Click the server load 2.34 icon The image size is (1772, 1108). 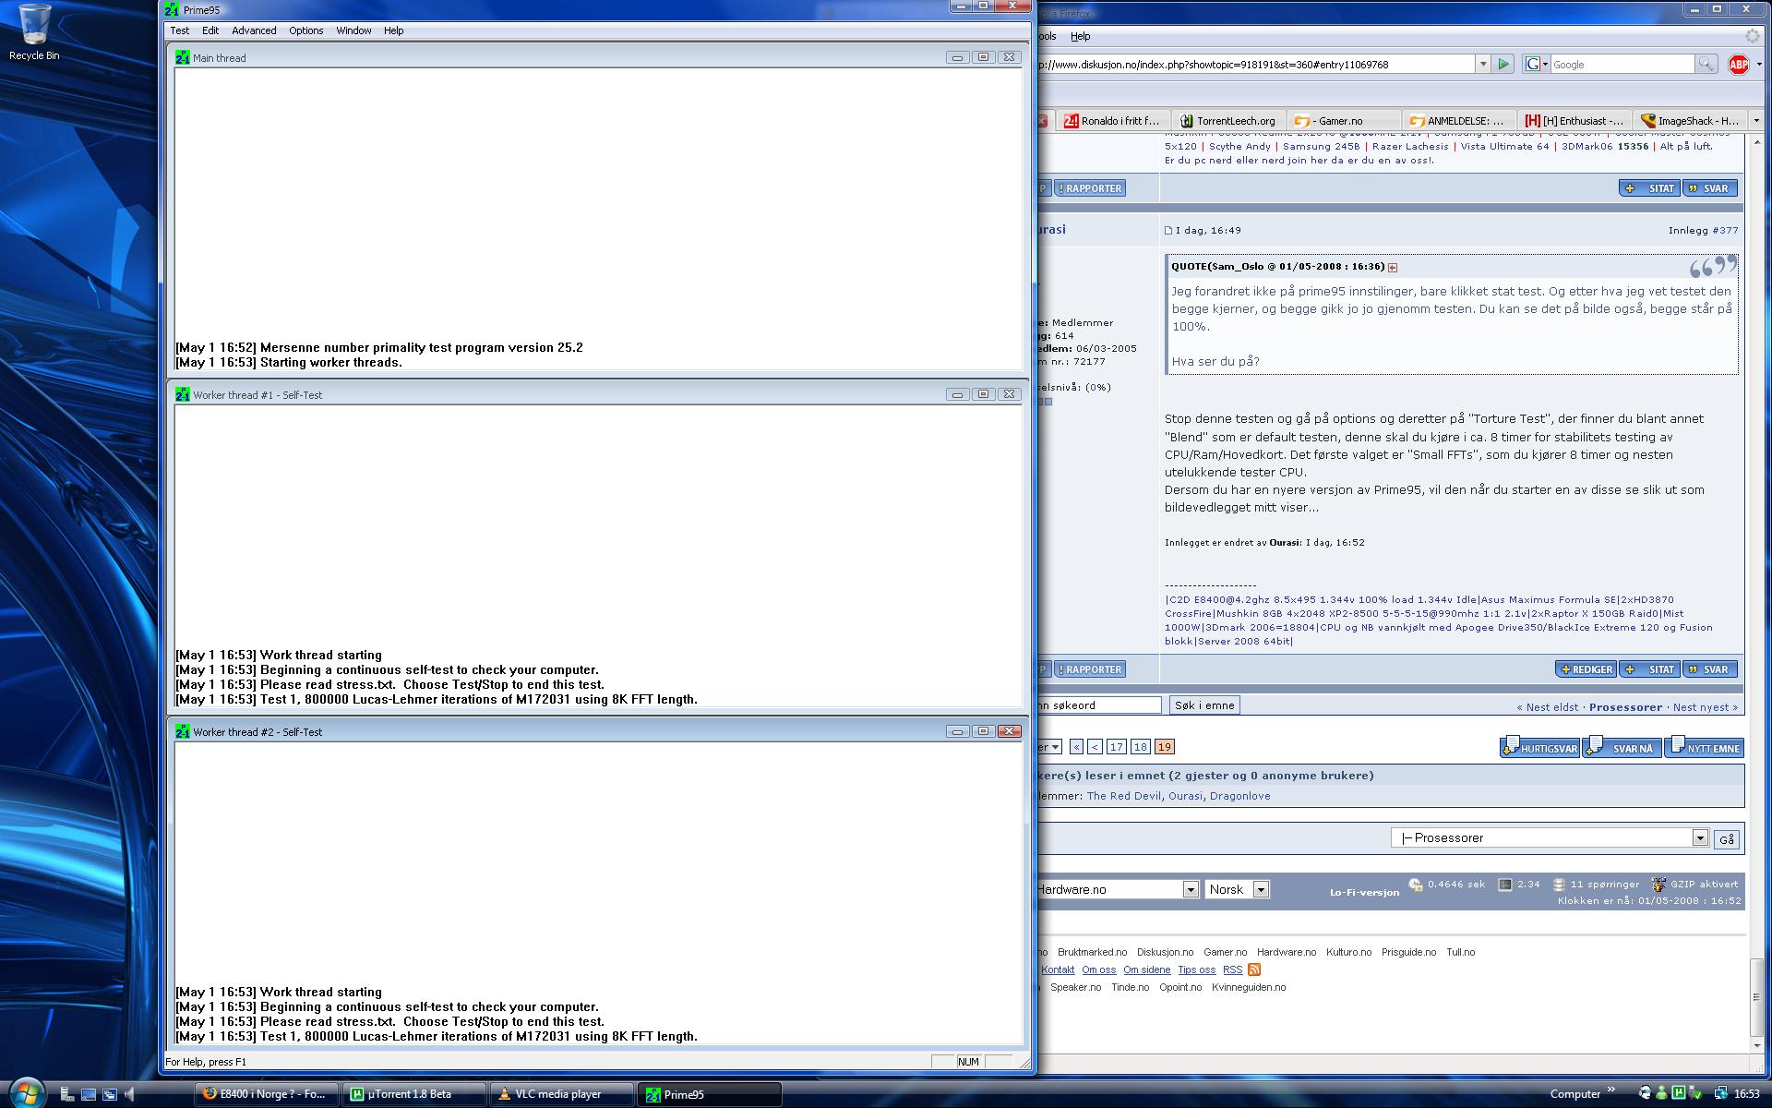pos(1505,885)
